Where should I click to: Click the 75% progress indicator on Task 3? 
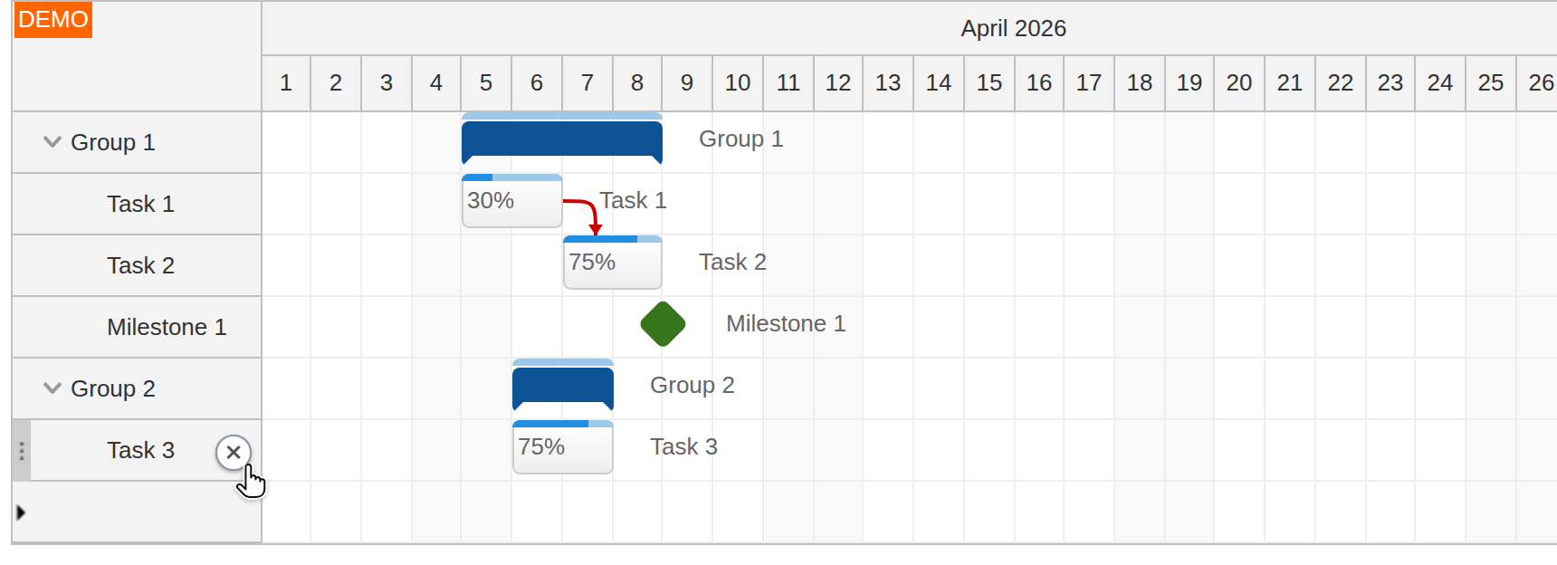click(541, 446)
